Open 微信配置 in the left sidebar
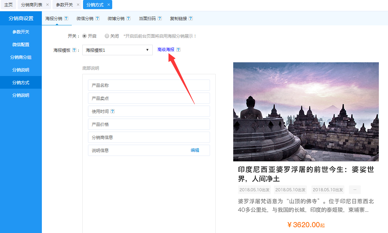 click(21, 45)
